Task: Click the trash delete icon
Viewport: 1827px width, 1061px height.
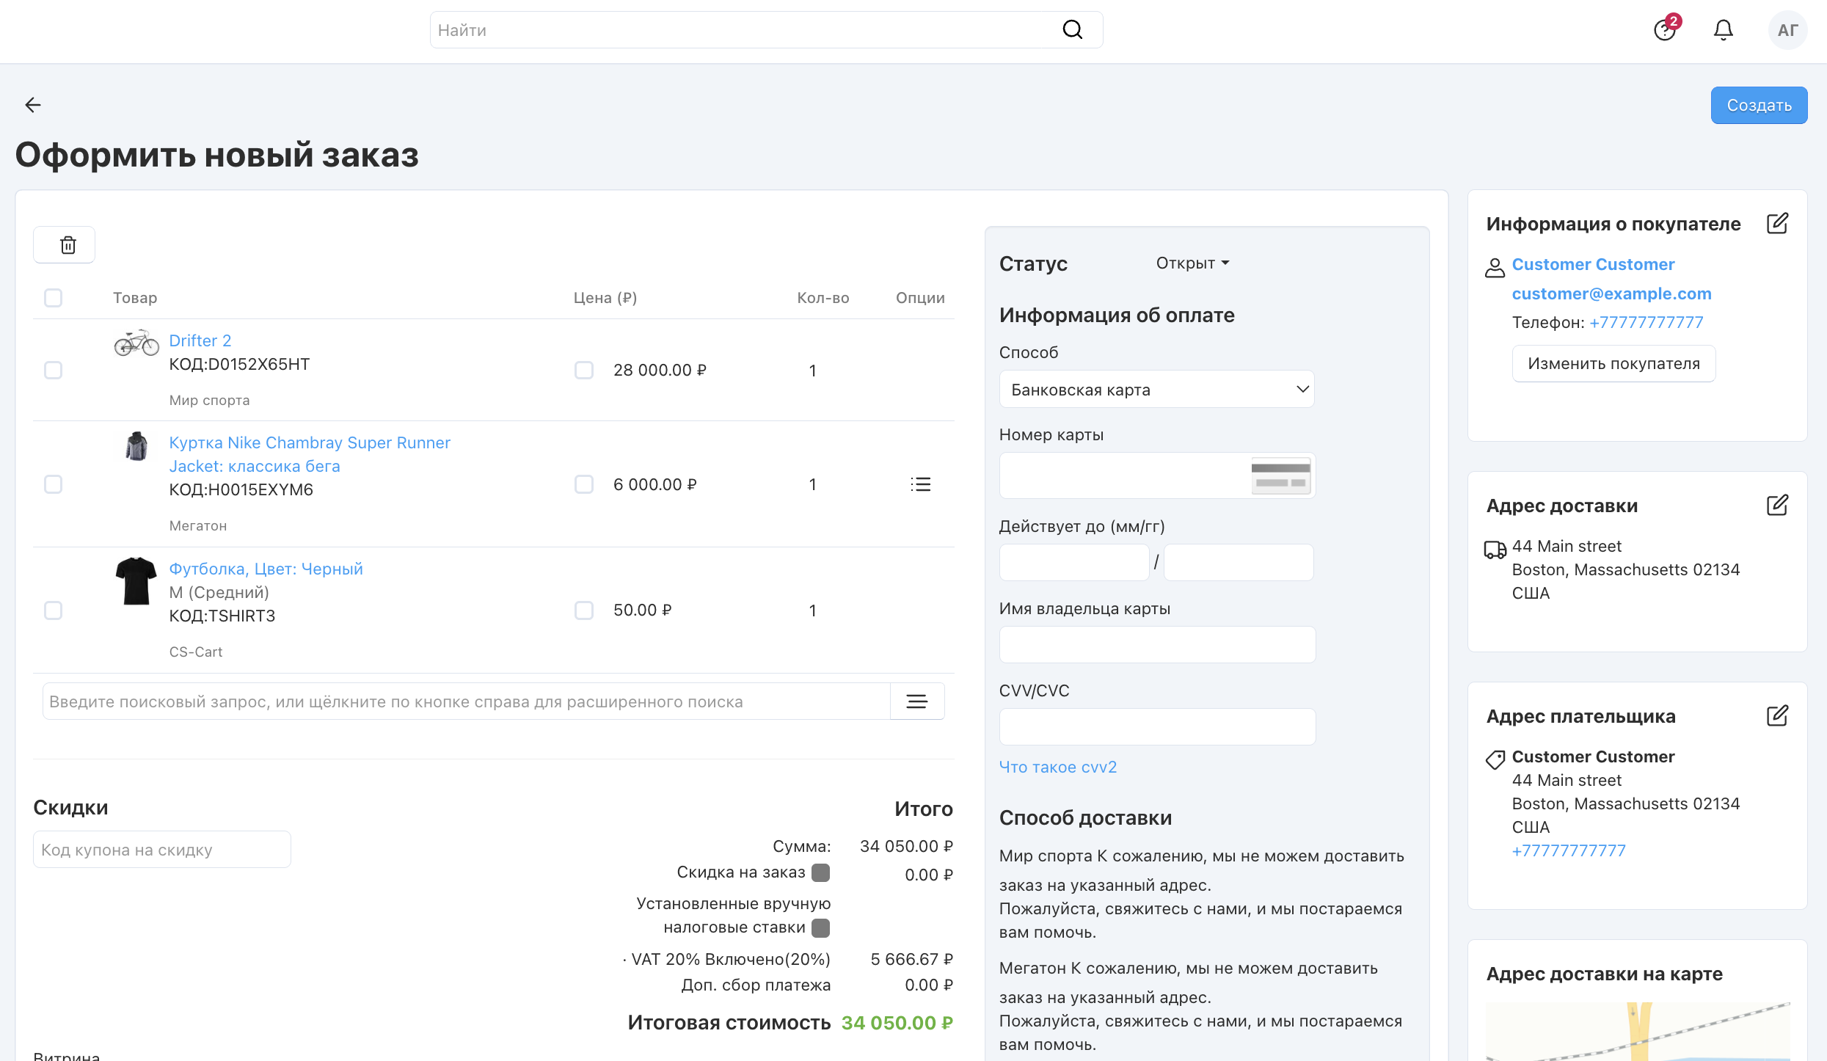Action: (x=68, y=245)
